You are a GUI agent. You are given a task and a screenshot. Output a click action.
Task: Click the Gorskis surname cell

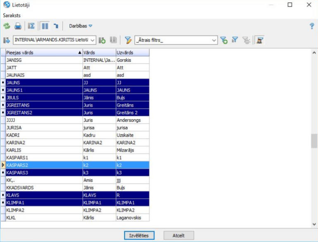coord(133,60)
